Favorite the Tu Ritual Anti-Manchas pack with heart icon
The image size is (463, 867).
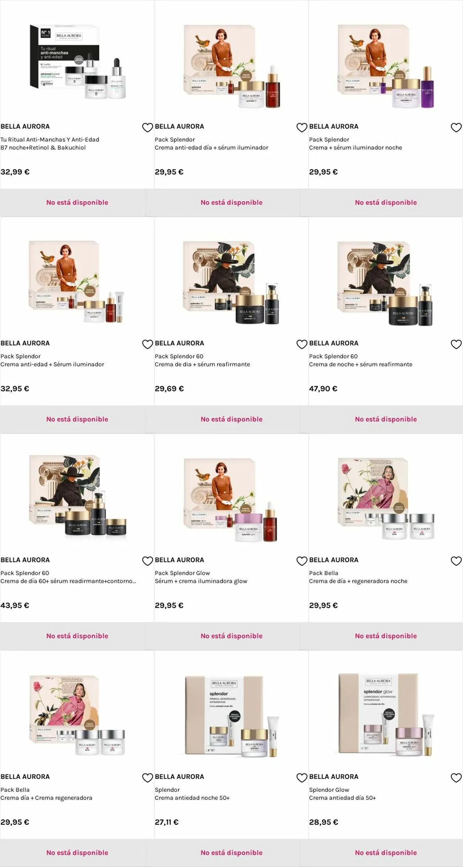click(147, 128)
